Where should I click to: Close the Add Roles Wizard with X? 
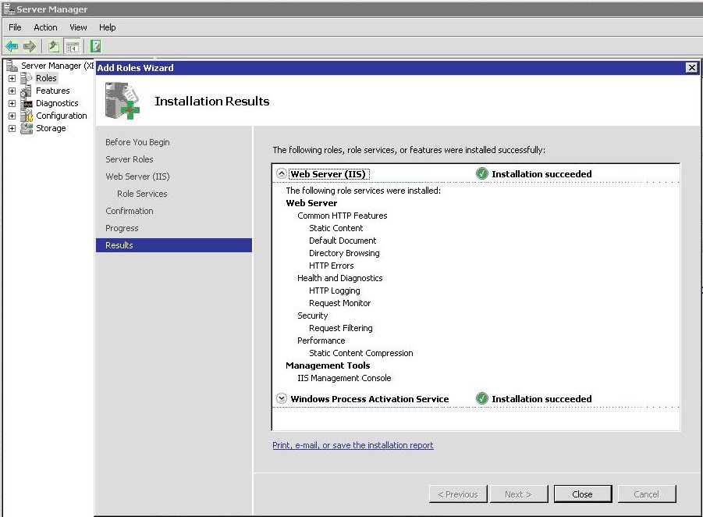pyautogui.click(x=692, y=68)
